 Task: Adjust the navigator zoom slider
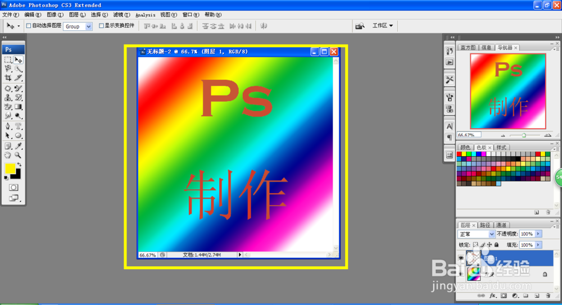524,135
